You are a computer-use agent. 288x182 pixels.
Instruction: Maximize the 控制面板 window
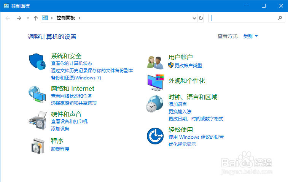264,6
